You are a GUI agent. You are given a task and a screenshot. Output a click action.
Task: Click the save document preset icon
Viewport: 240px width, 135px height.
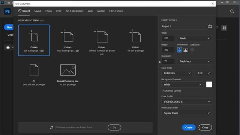pos(210,26)
